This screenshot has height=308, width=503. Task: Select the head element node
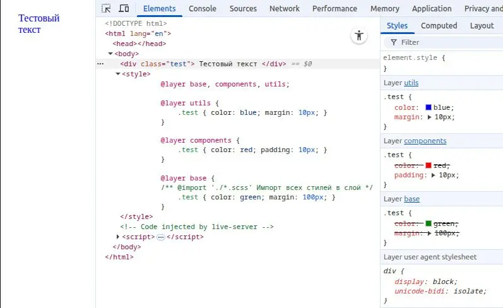click(139, 44)
